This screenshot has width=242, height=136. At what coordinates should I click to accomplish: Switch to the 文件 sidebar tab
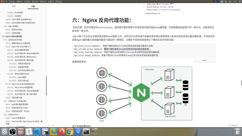[x=14, y=6]
